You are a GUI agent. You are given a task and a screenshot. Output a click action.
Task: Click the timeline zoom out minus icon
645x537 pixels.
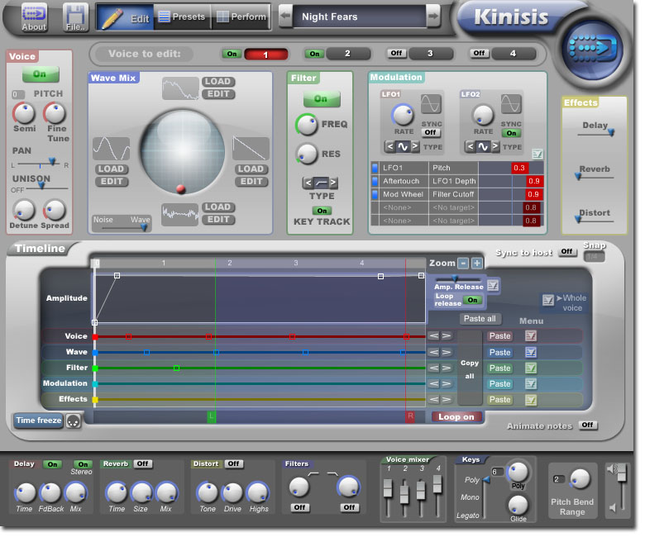click(x=463, y=264)
